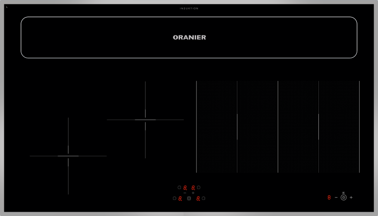Tap the fan symbol above the power button
The width and height of the screenshot is (378, 216).
click(x=344, y=193)
